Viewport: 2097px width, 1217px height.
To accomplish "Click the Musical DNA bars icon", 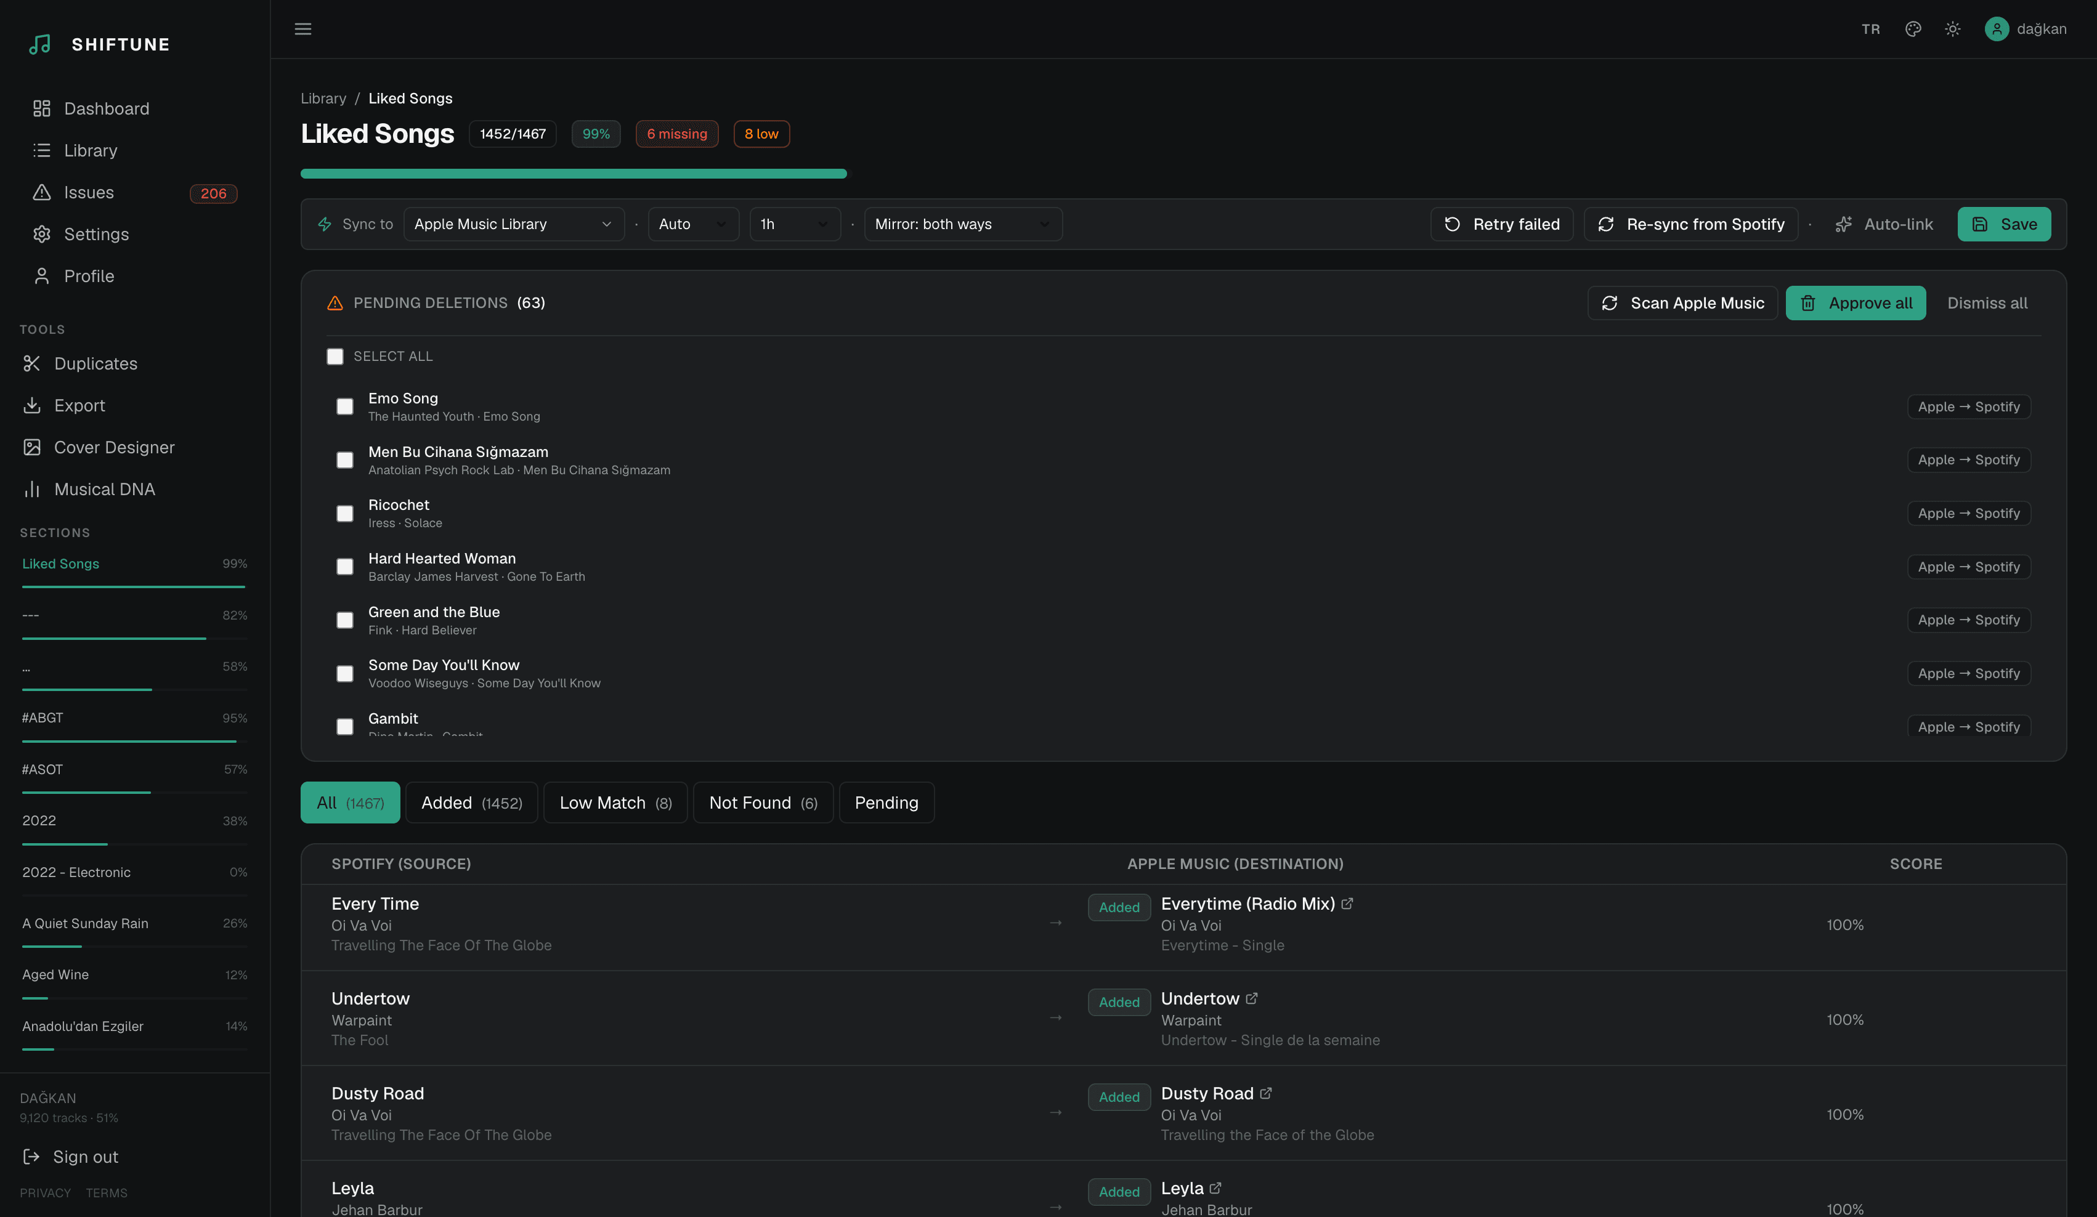I will (31, 489).
